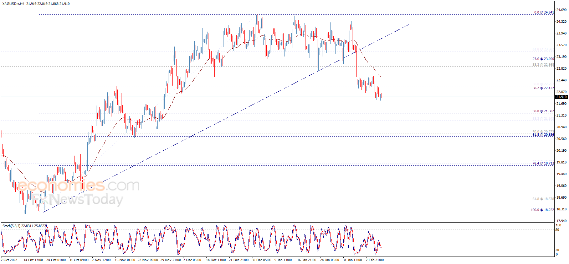This screenshot has width=569, height=264.
Task: Click time axis label 14 Dec 13:00
Action: [x=216, y=260]
